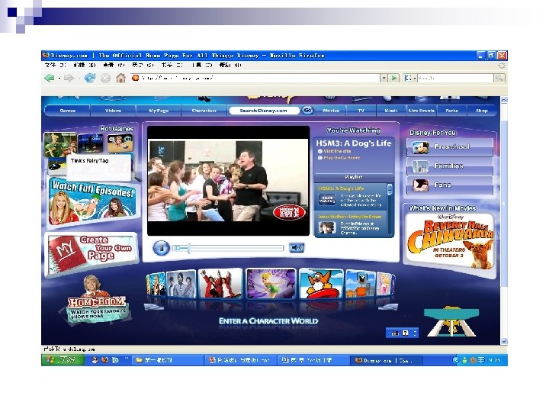The height and width of the screenshot is (412, 549).
Task: Click the green Go arrow beside the address bar
Action: click(x=394, y=78)
